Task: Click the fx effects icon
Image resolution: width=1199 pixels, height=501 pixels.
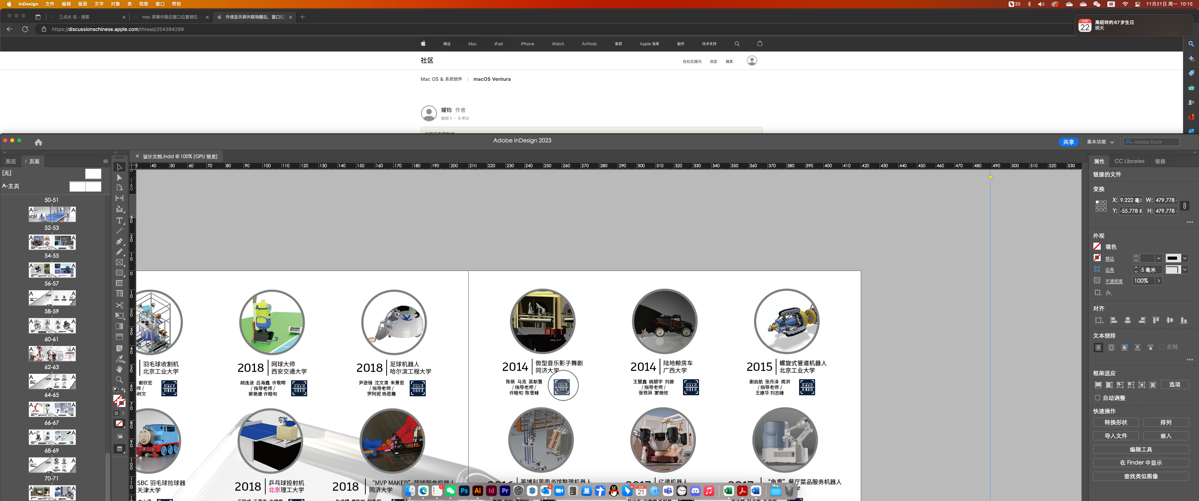Action: [1109, 293]
